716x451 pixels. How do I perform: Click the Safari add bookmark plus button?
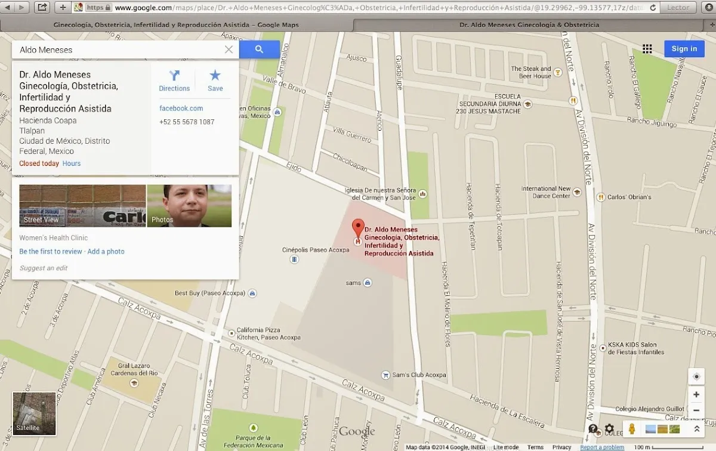(x=63, y=7)
